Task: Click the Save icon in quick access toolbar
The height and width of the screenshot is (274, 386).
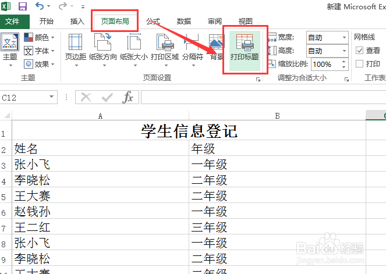Action: 23,6
